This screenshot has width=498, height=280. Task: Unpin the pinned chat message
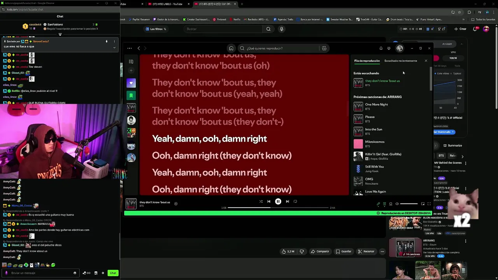pyautogui.click(x=106, y=41)
